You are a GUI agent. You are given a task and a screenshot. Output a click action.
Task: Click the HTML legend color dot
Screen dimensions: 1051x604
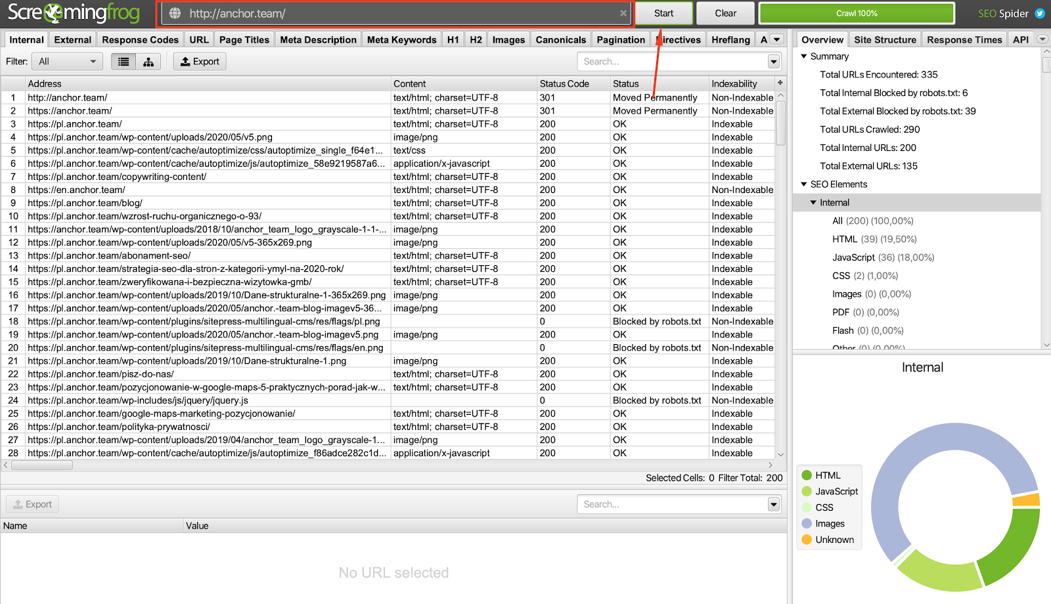coord(807,475)
